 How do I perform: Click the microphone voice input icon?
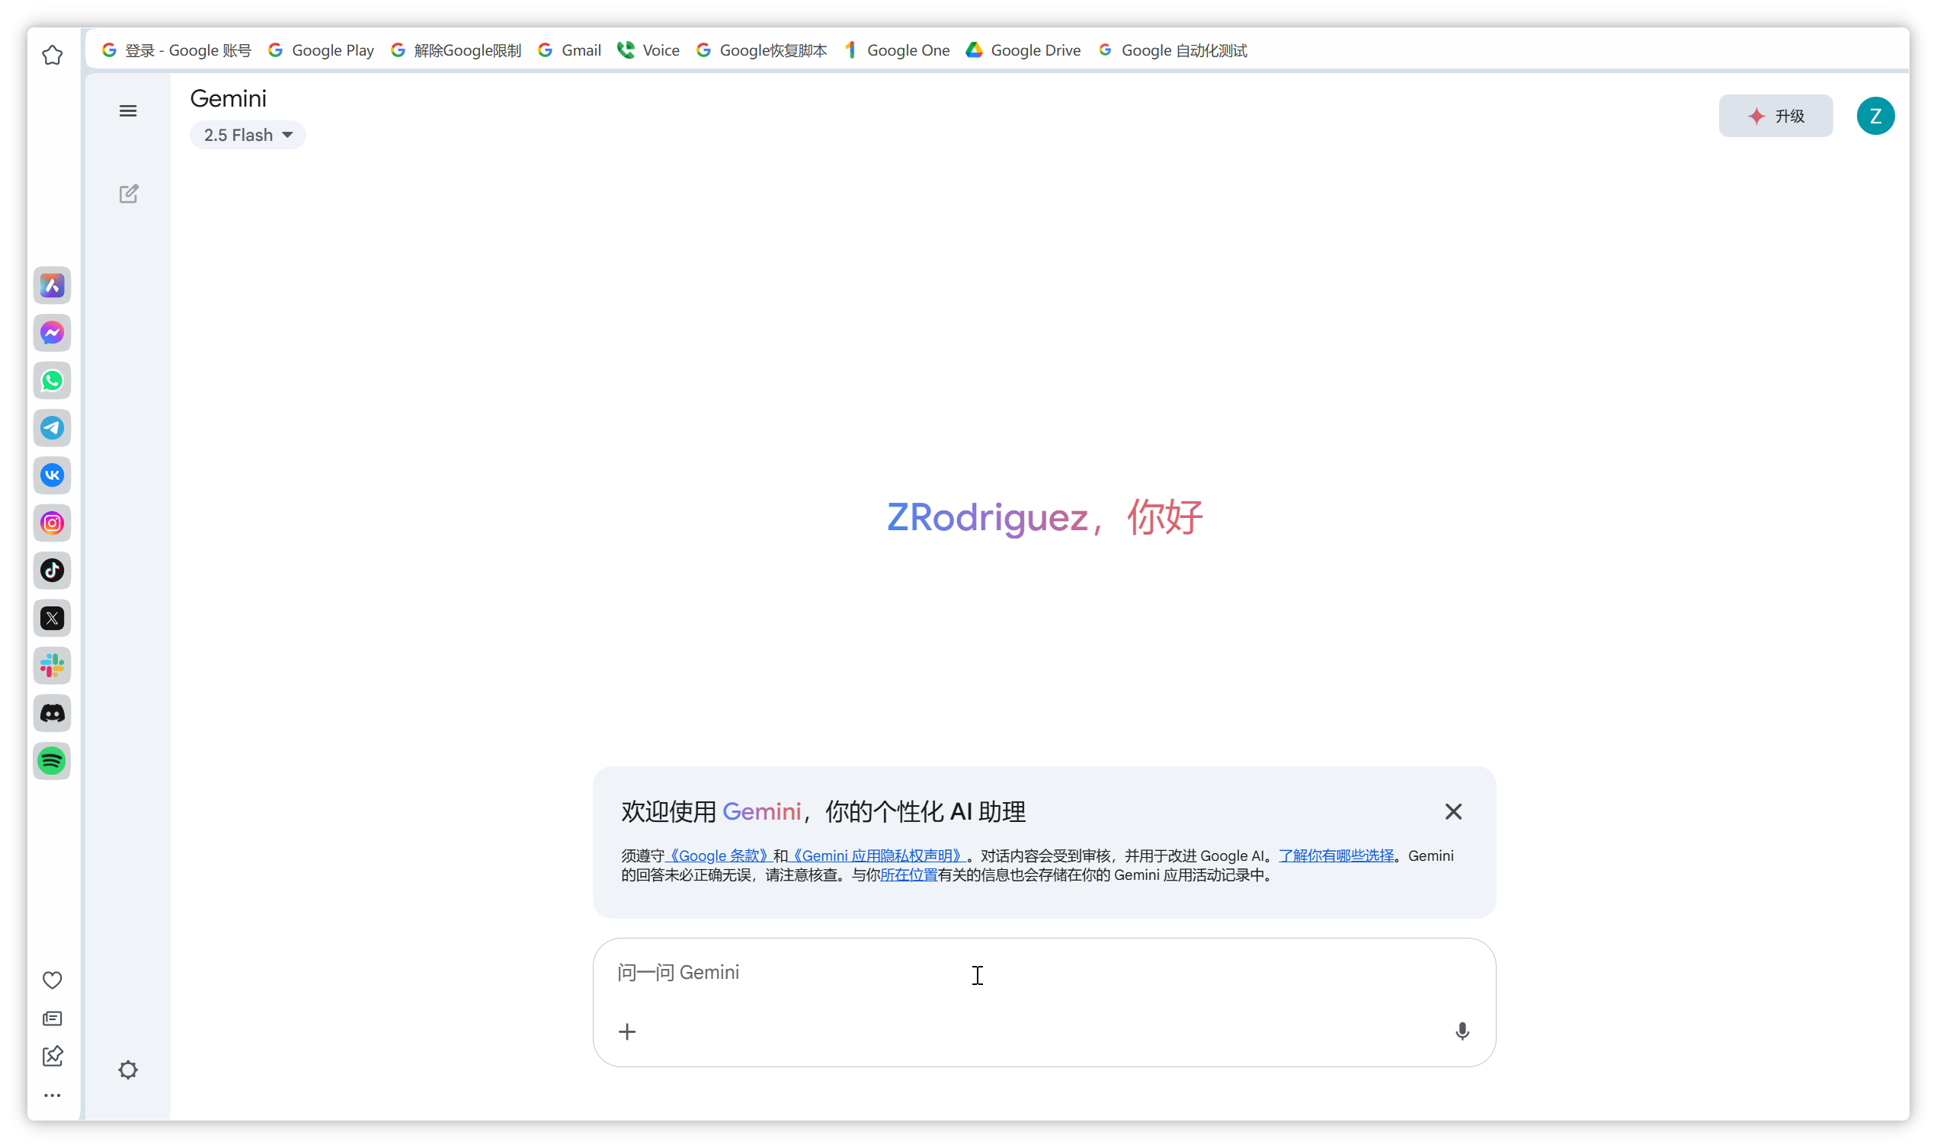1462,1031
